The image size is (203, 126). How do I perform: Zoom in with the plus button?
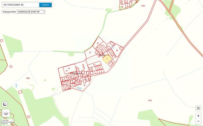coord(198,116)
